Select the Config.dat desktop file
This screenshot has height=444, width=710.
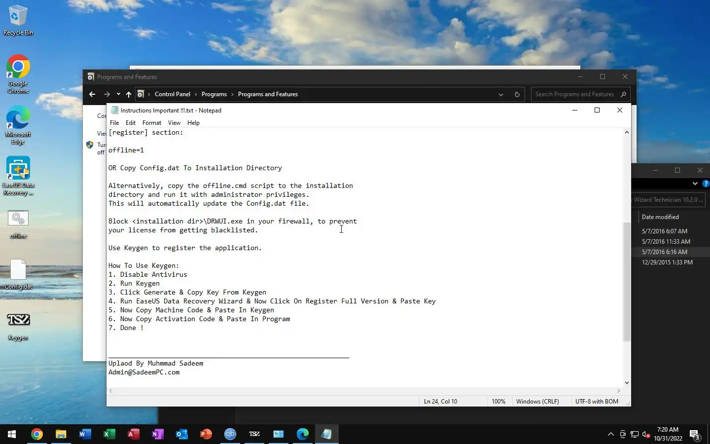point(18,274)
